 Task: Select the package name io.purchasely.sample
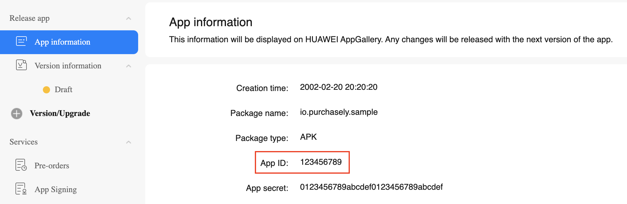click(x=339, y=112)
